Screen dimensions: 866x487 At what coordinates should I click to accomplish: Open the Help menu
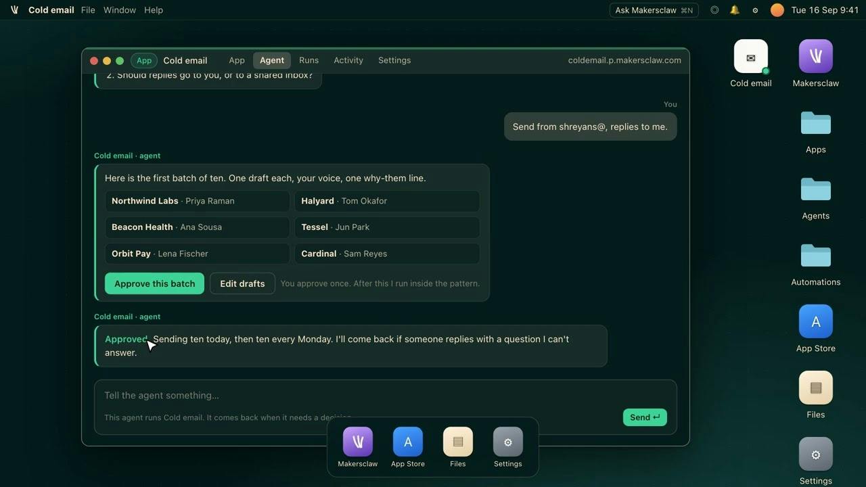154,10
